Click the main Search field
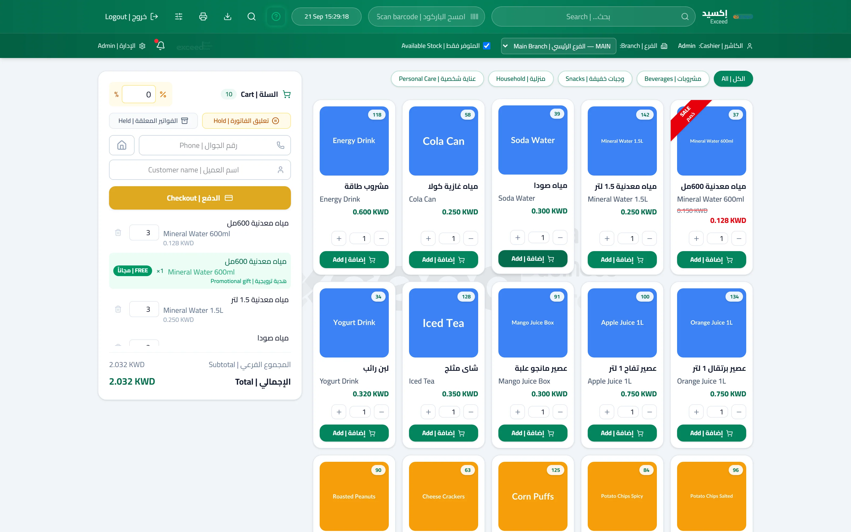This screenshot has height=532, width=851. [x=593, y=16]
